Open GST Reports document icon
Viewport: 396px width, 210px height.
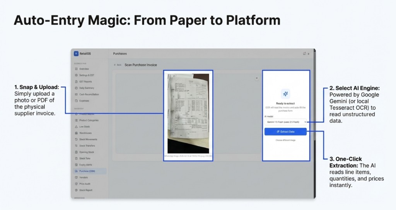click(76, 82)
